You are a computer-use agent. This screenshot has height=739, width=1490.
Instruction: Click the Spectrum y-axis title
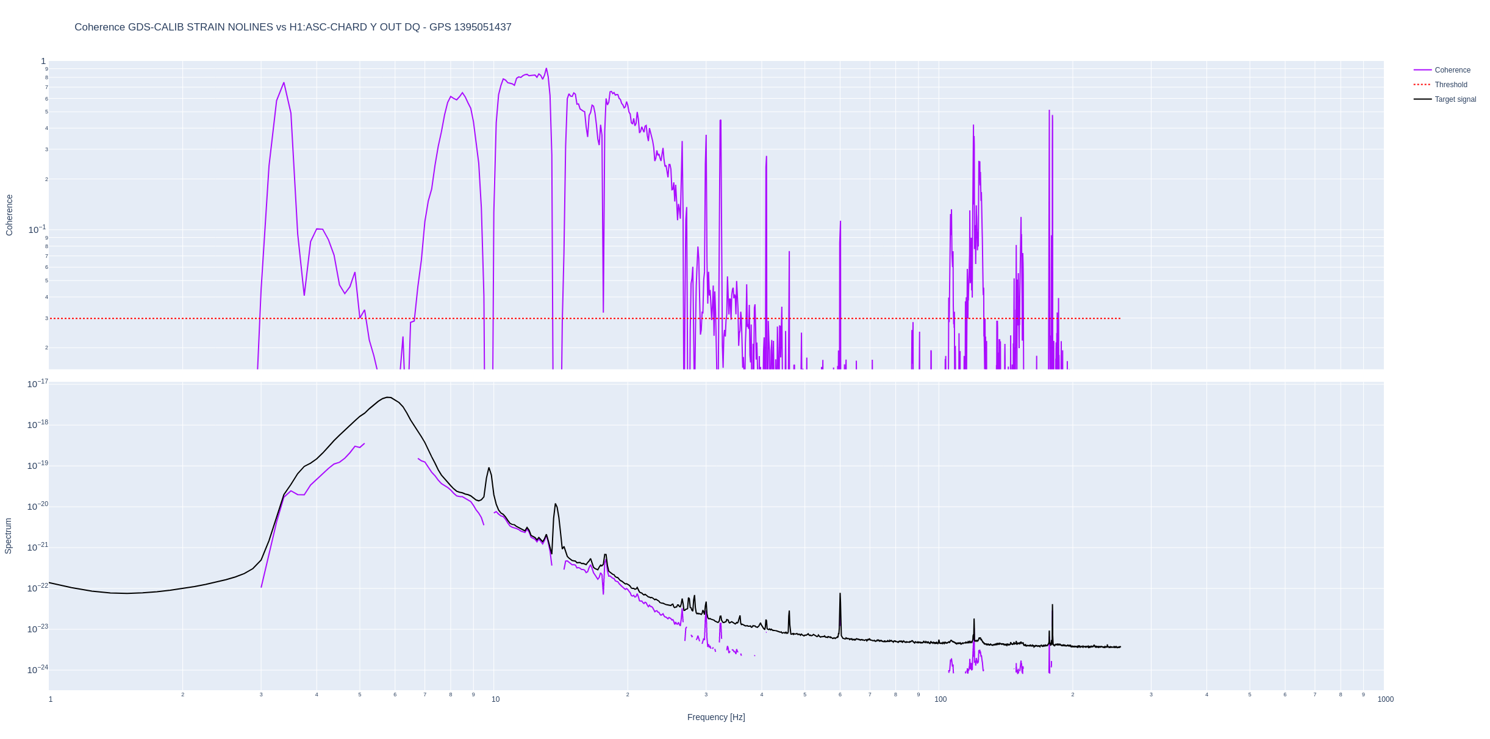(x=9, y=535)
